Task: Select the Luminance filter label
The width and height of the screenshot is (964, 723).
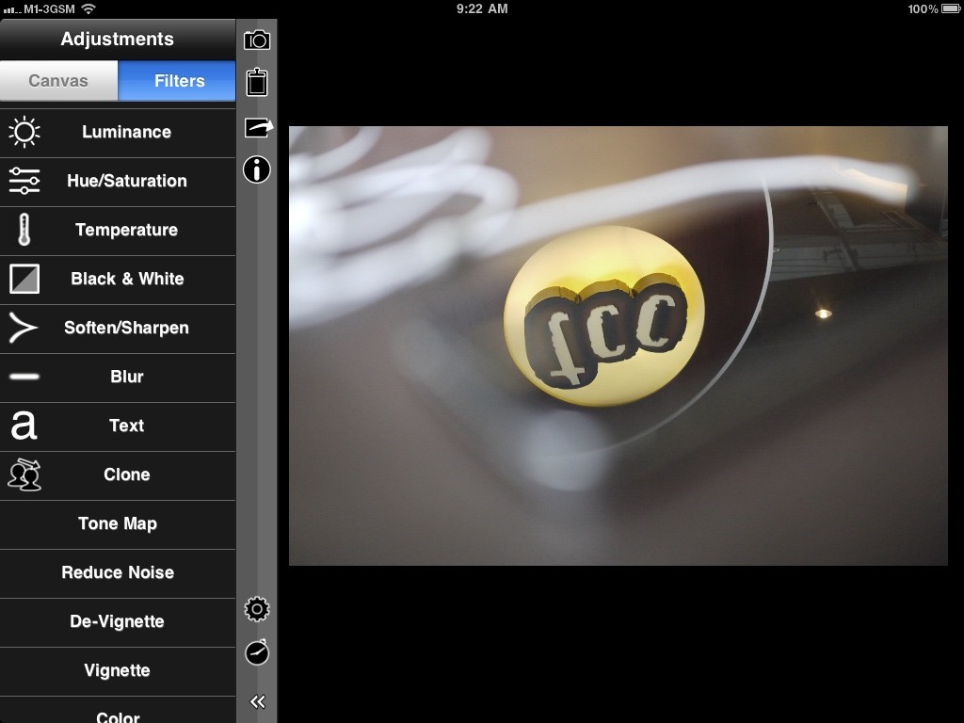Action: tap(127, 132)
